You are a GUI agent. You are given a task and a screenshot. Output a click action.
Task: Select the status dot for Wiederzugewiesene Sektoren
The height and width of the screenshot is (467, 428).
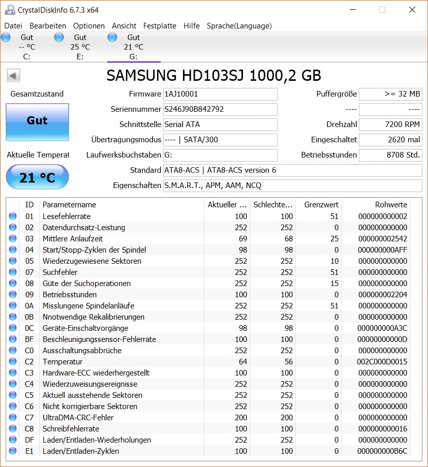12,261
